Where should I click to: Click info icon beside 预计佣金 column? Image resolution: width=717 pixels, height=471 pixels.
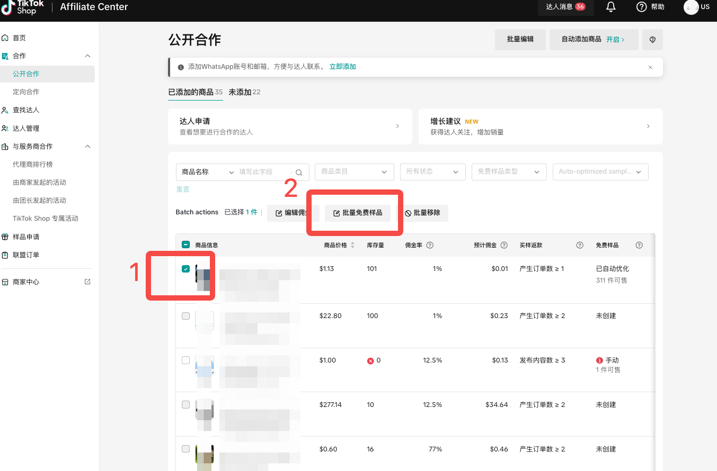click(x=504, y=245)
